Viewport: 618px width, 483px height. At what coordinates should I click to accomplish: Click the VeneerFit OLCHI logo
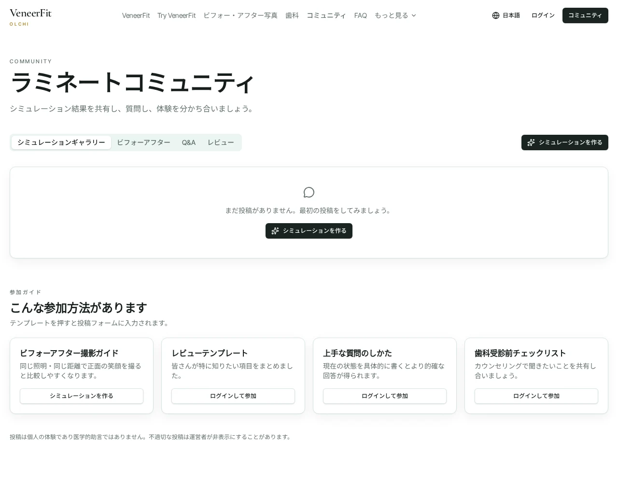point(30,17)
